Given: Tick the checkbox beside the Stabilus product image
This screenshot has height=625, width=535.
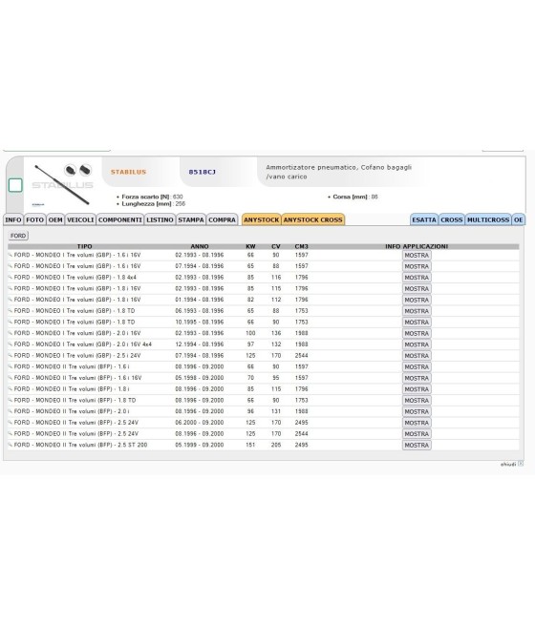Looking at the screenshot, I should tap(15, 185).
